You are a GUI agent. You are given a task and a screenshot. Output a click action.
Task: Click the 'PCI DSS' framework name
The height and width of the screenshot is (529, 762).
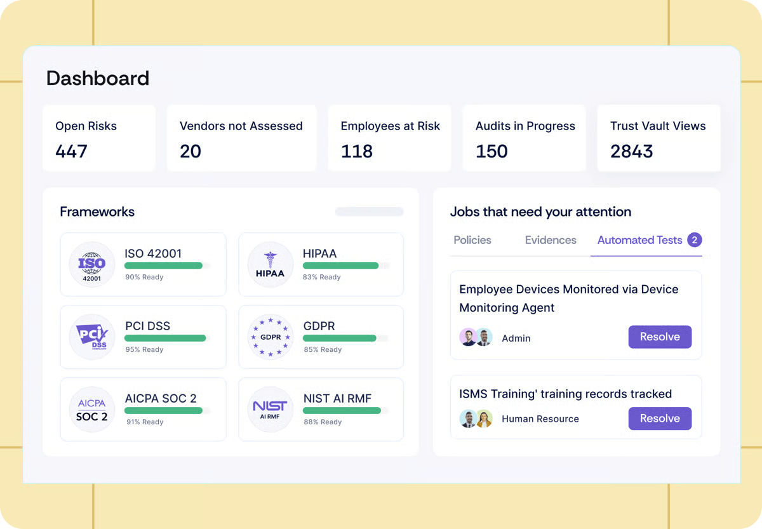[147, 326]
